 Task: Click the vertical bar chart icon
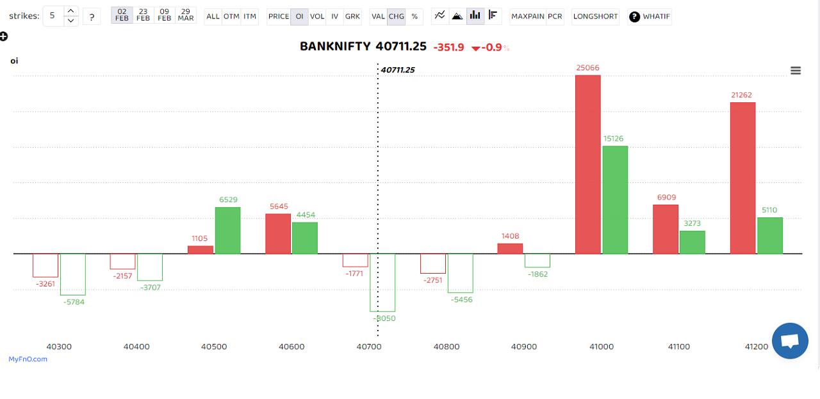coord(475,17)
